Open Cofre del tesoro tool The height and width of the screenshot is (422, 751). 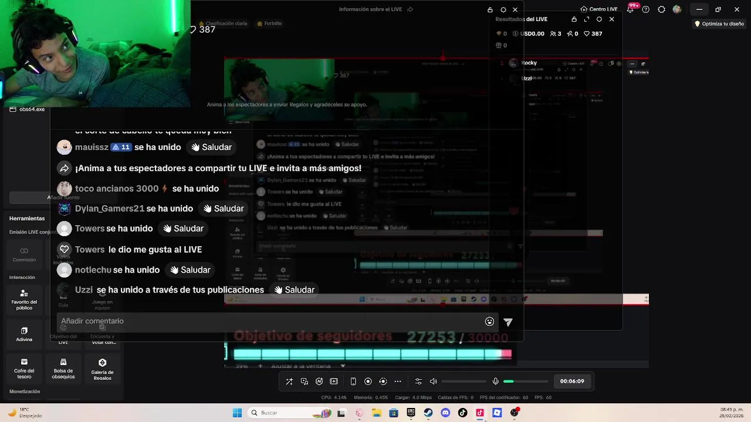click(x=24, y=369)
